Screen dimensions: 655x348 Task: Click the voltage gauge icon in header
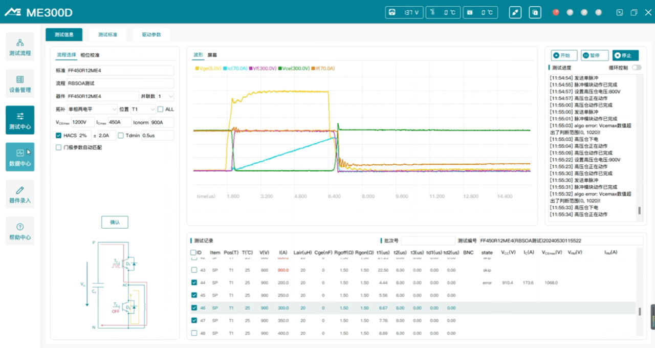tap(392, 13)
